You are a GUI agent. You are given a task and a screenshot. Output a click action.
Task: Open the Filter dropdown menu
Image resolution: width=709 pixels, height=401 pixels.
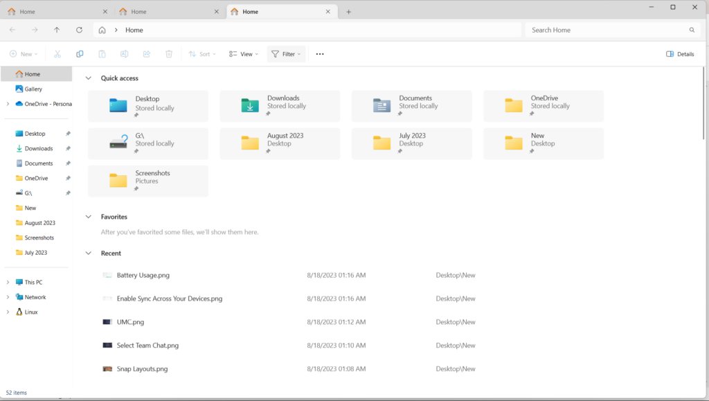[x=286, y=54]
